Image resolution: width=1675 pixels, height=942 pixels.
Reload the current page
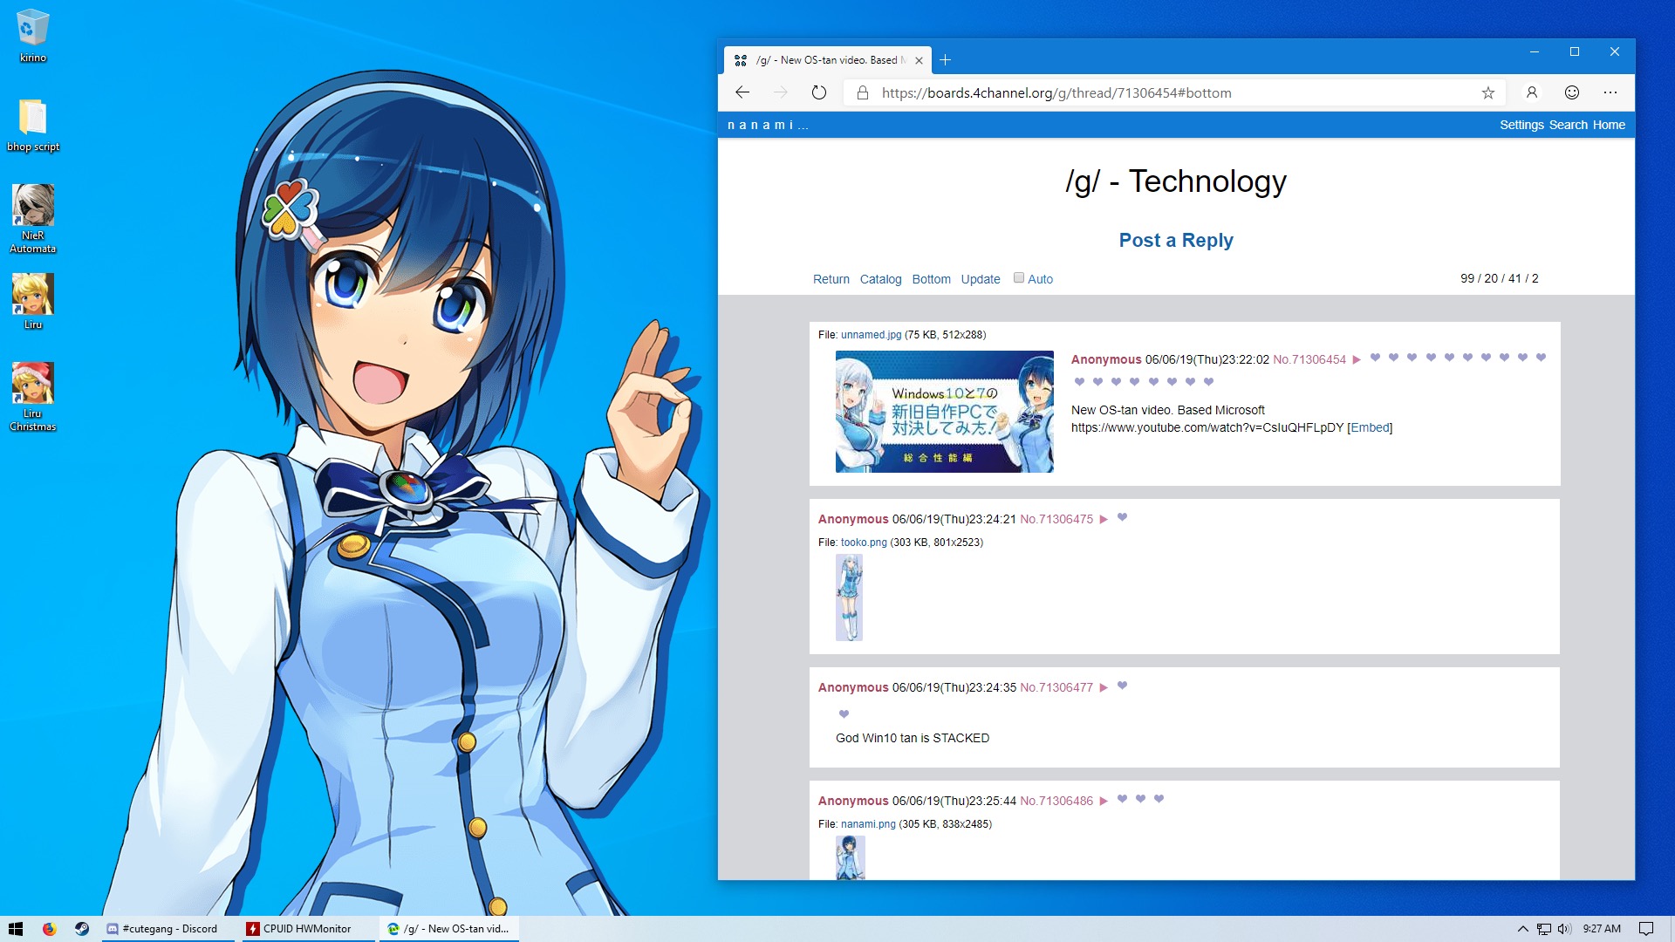tap(818, 92)
